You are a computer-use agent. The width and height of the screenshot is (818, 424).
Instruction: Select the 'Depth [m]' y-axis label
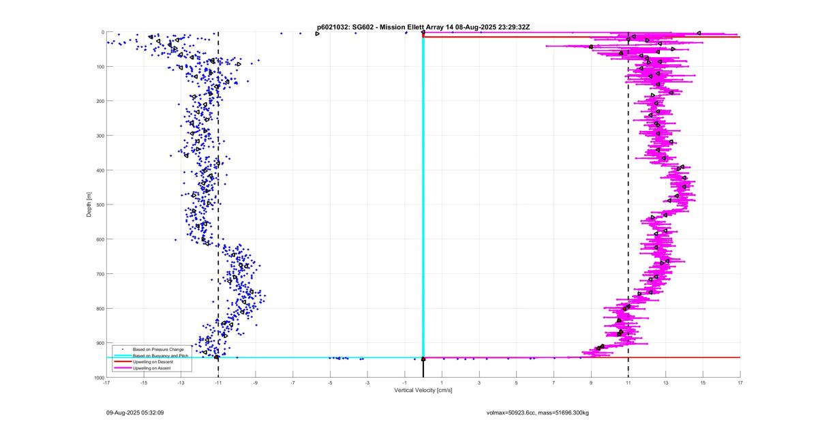(x=89, y=205)
